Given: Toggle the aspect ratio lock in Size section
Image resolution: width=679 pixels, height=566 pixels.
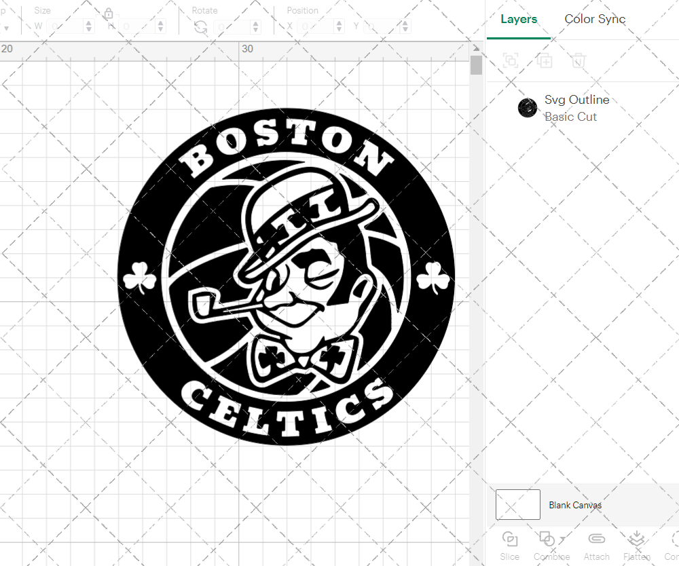Looking at the screenshot, I should pos(109,14).
